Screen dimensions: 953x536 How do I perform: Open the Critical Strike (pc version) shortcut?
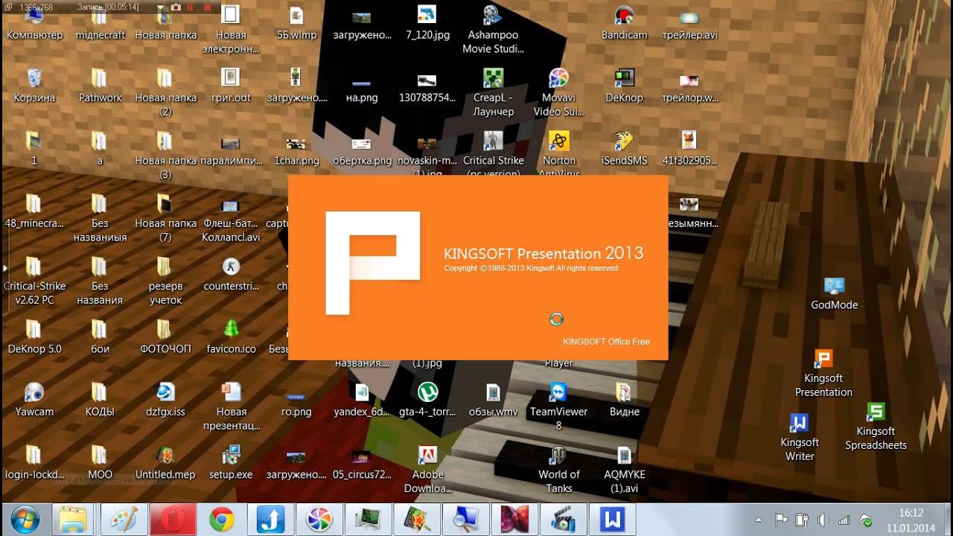[x=492, y=155]
